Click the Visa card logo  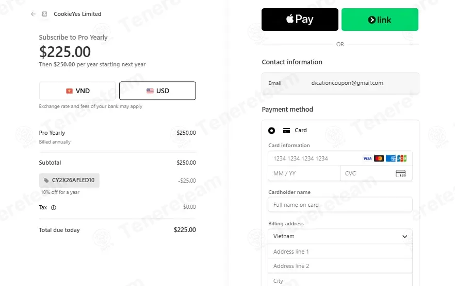click(x=367, y=158)
